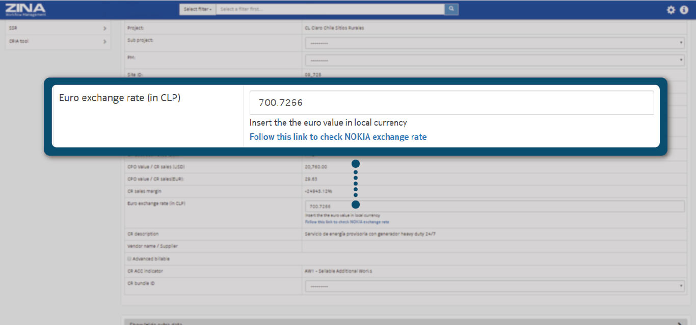
Task: Click the small NOKIA exchange rate link in form
Action: (347, 222)
